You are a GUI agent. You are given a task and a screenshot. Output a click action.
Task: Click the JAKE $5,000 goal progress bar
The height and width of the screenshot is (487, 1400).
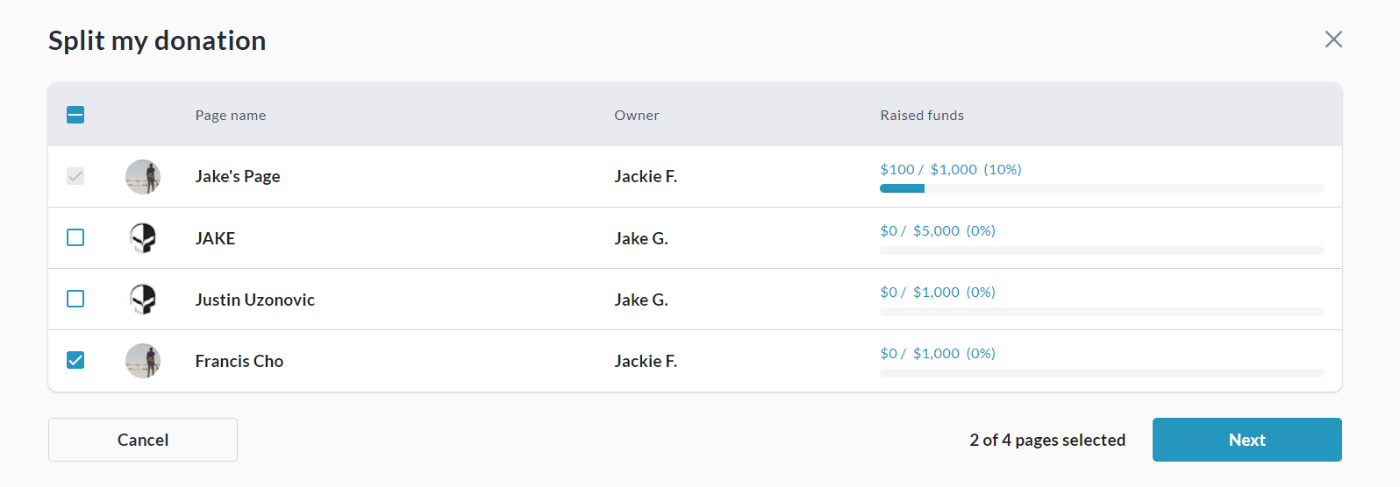[1102, 251]
